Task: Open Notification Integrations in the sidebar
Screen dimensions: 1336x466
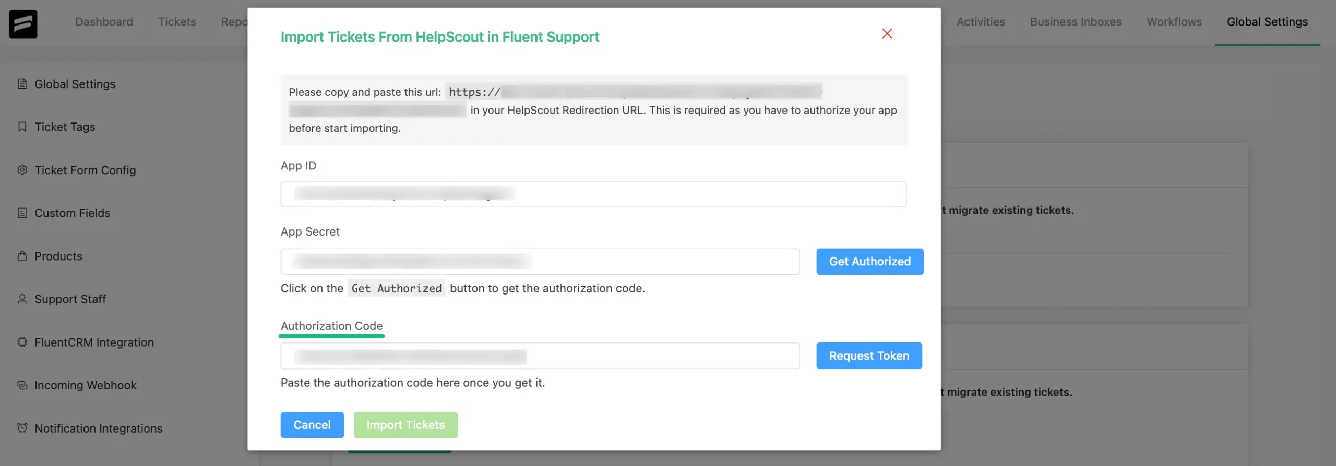Action: click(x=98, y=428)
